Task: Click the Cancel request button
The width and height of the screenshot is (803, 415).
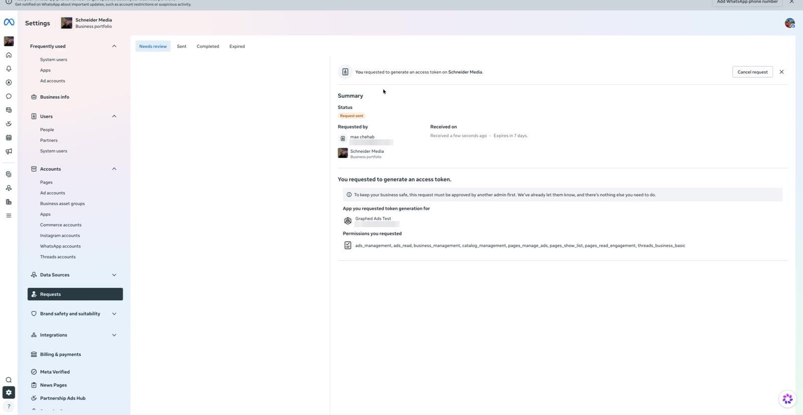Action: point(752,72)
